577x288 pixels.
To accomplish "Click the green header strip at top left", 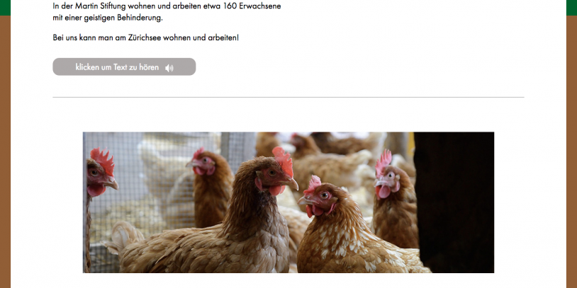I will click(x=5, y=7).
